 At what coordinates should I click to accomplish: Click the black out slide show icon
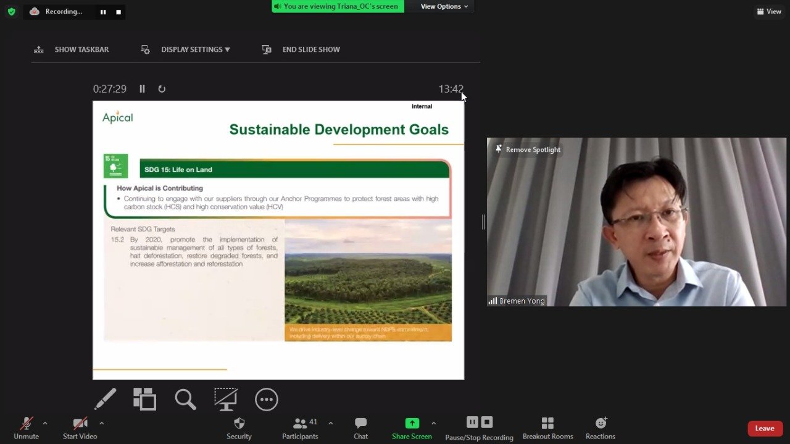(226, 400)
